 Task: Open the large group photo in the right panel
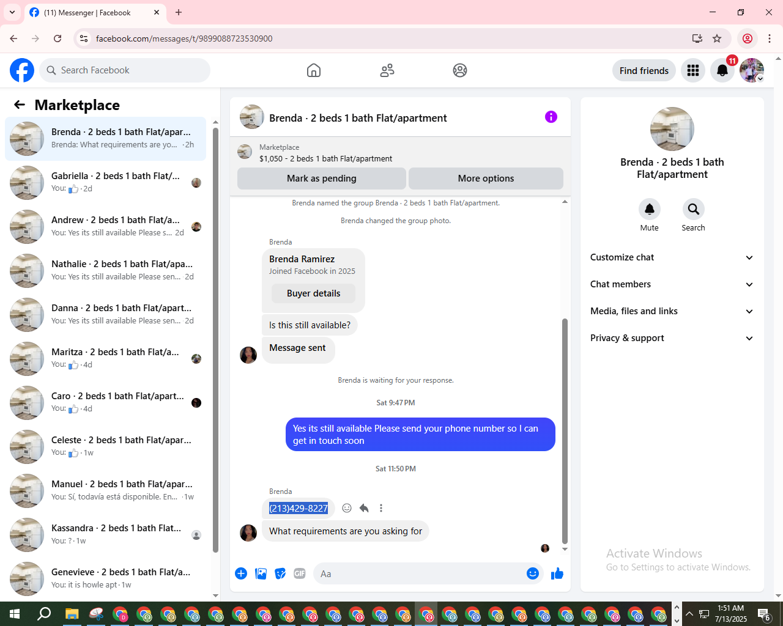672,129
